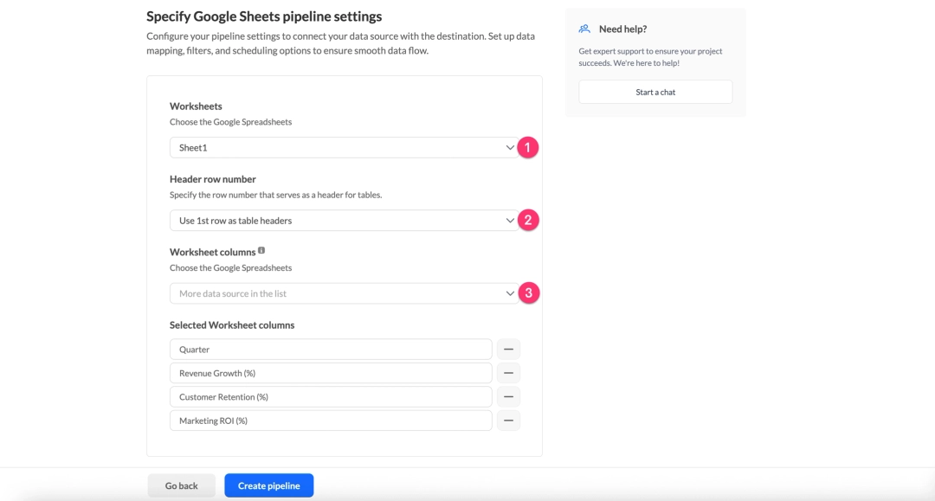Click badge 2 next to Header row dropdown

[529, 220]
